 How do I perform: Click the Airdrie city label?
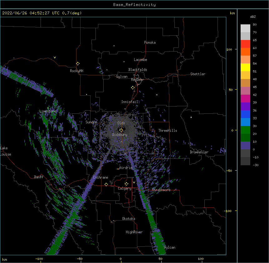click(x=126, y=168)
